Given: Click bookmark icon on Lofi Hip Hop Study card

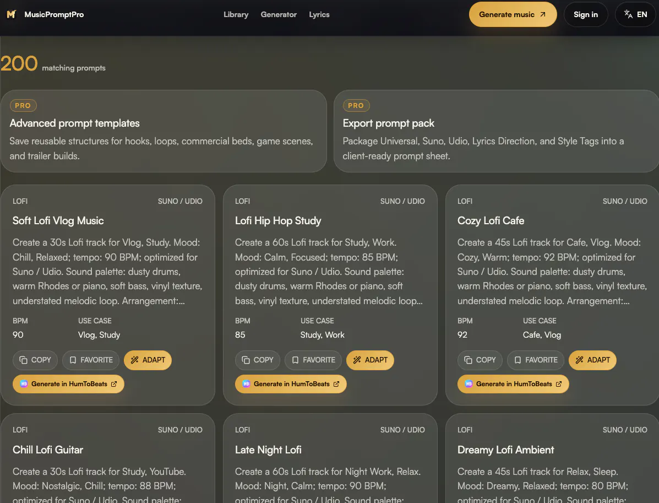Looking at the screenshot, I should [295, 360].
